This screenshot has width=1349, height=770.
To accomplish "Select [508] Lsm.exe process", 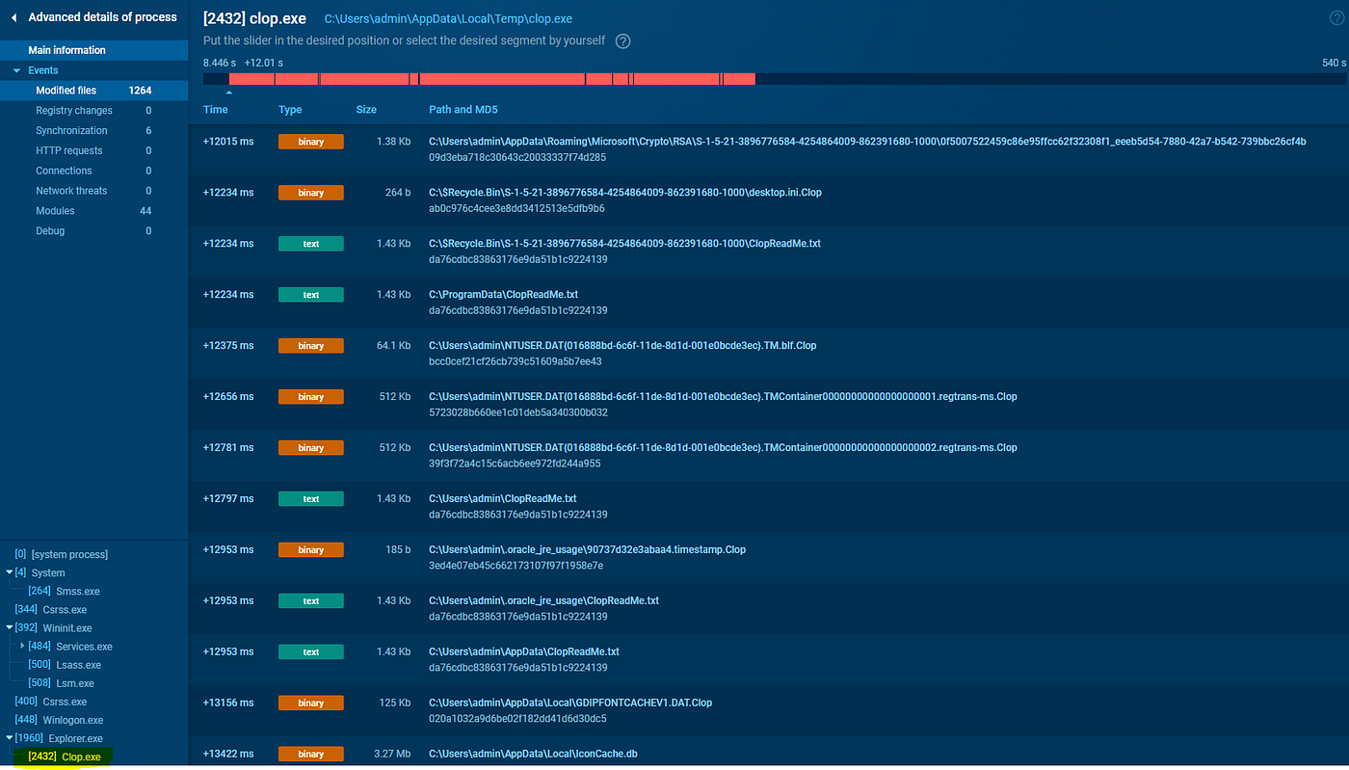I will [61, 683].
